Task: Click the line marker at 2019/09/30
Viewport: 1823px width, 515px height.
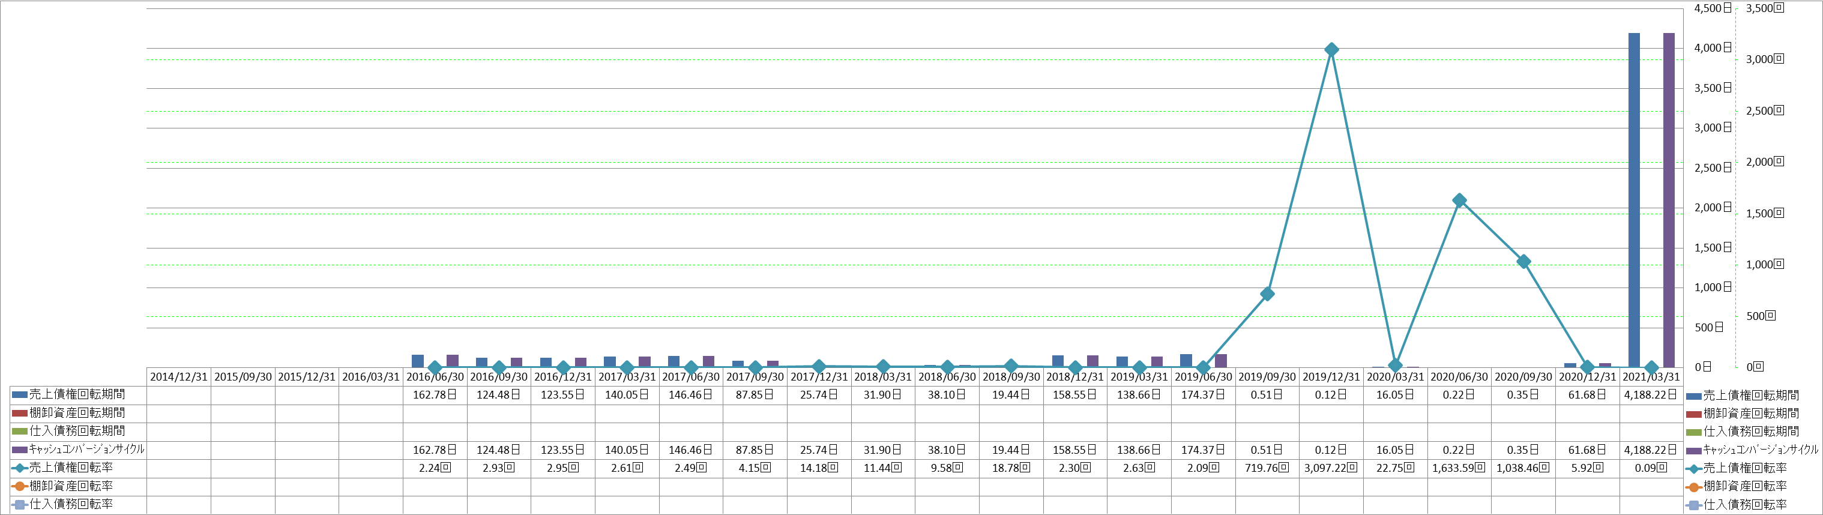Action: tap(1268, 294)
